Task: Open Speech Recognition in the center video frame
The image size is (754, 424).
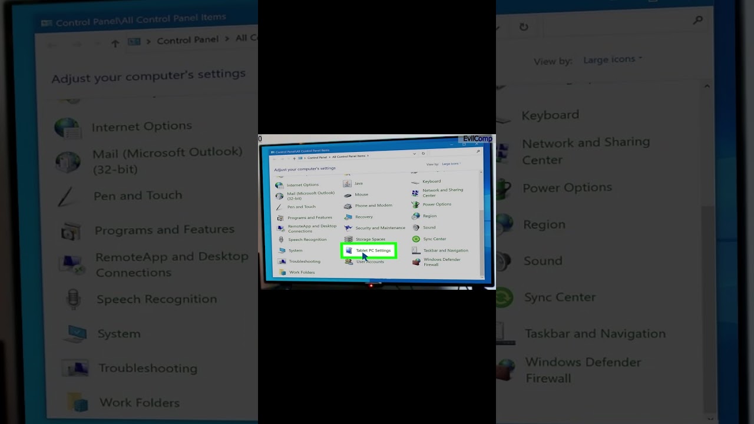Action: [x=302, y=240]
